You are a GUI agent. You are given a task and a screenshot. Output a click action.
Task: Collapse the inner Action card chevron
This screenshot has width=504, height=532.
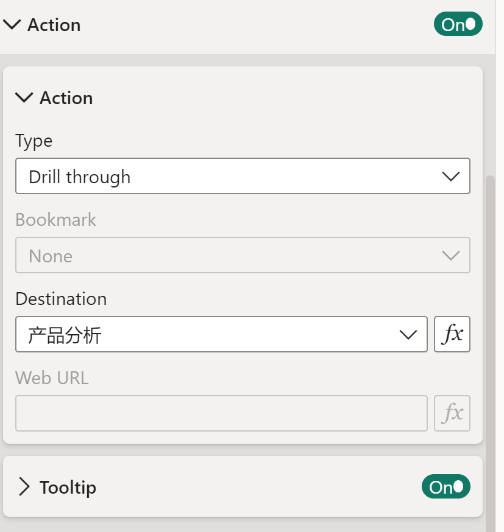click(24, 98)
